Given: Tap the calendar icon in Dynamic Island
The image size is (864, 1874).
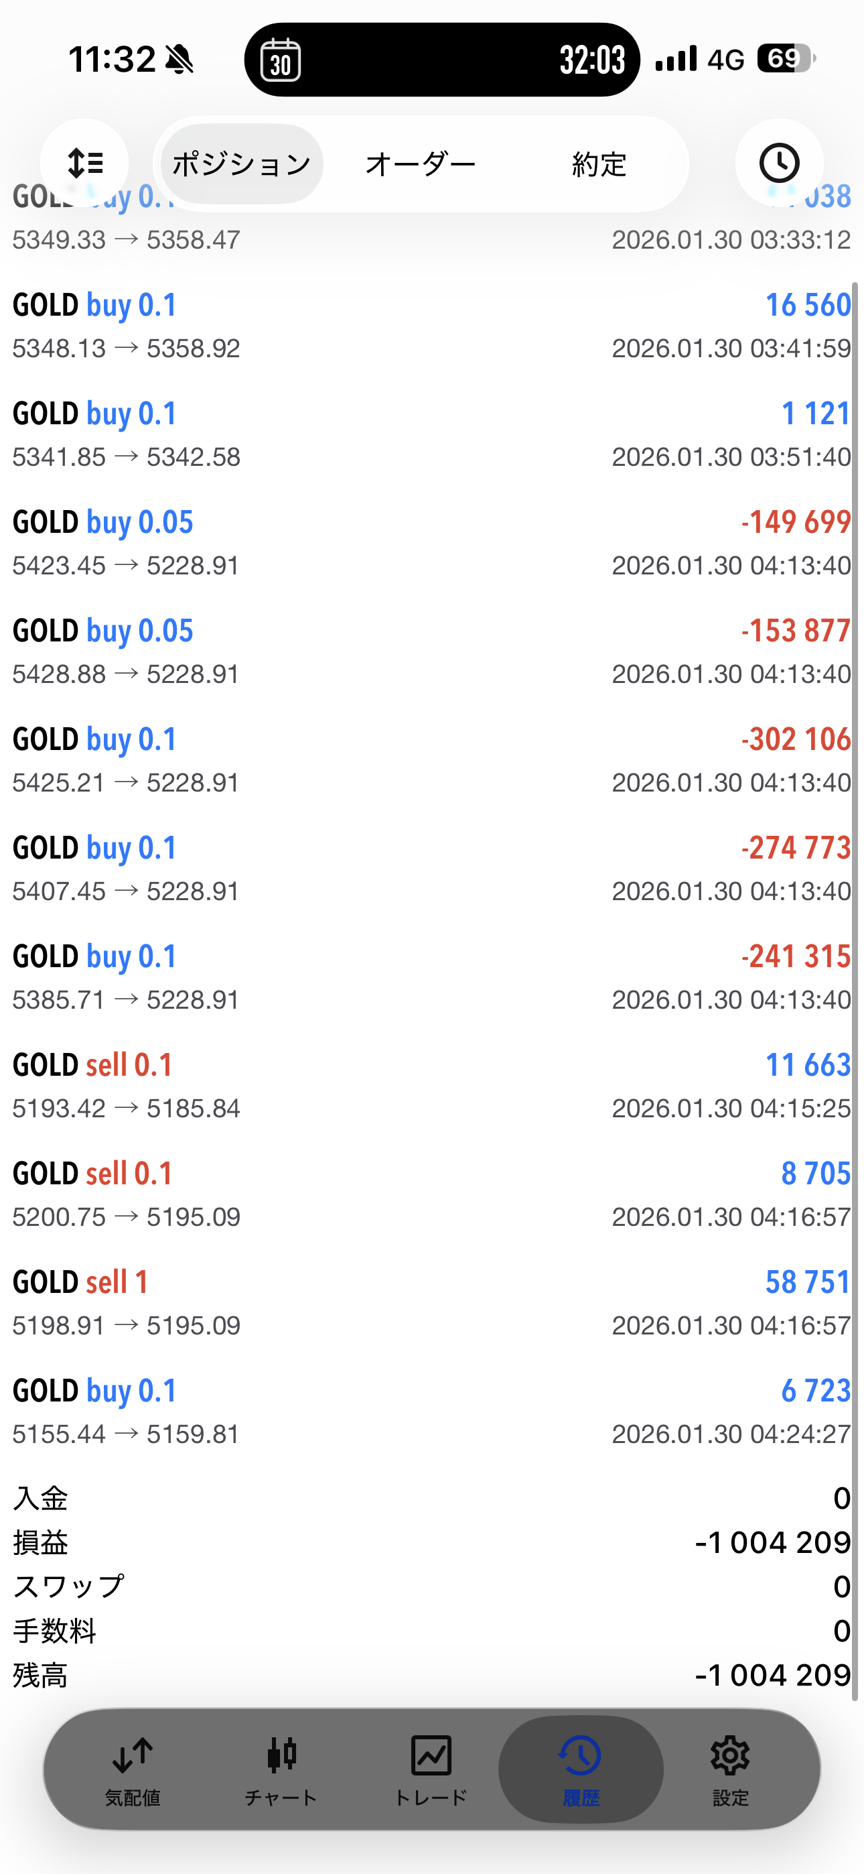Looking at the screenshot, I should [281, 60].
